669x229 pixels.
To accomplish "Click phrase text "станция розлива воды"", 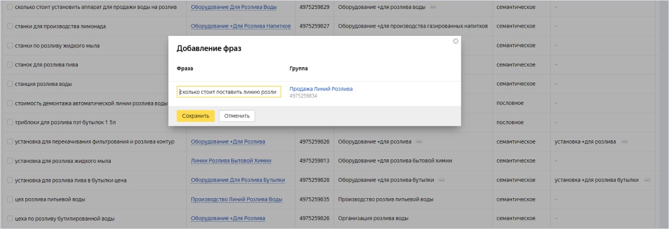I will 43,84.
